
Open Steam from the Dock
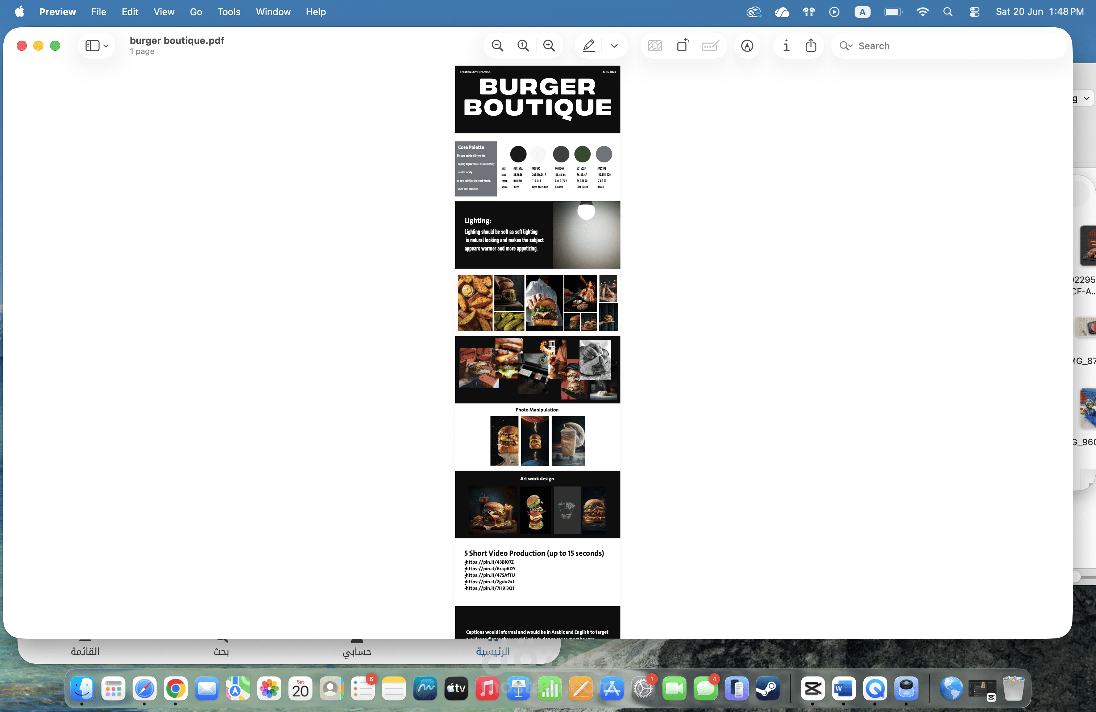[x=767, y=689]
